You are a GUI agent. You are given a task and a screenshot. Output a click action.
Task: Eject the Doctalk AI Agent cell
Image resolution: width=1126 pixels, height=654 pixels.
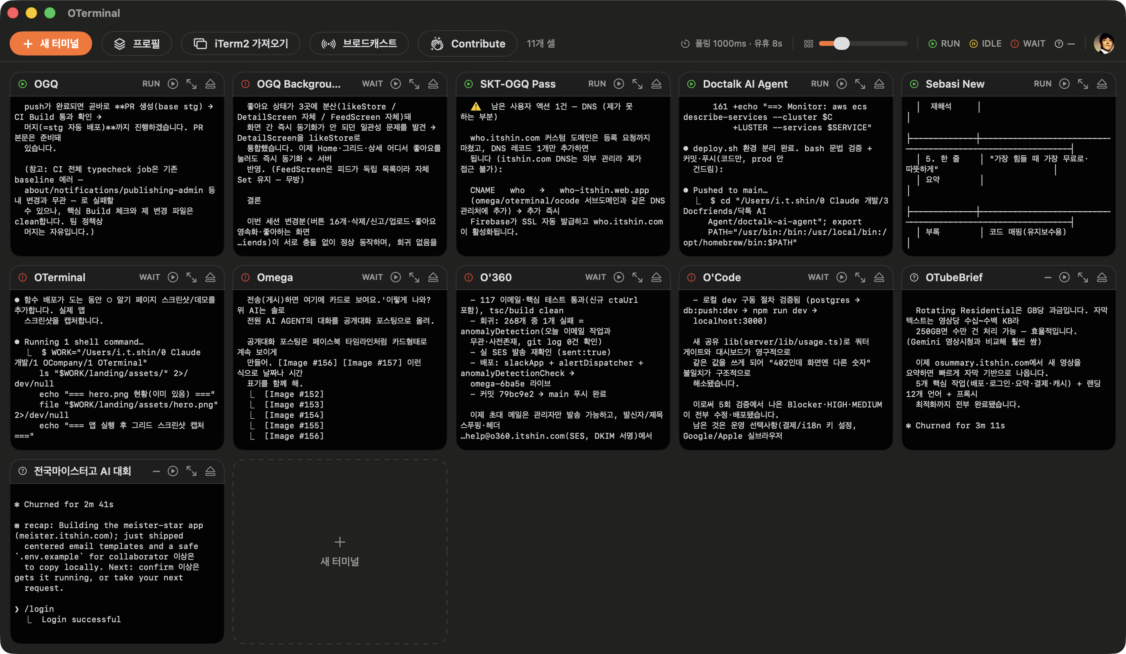879,84
